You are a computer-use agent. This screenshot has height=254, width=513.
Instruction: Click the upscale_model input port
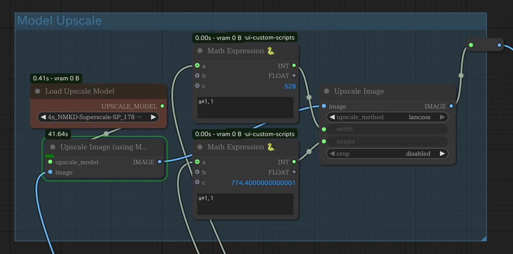50,162
